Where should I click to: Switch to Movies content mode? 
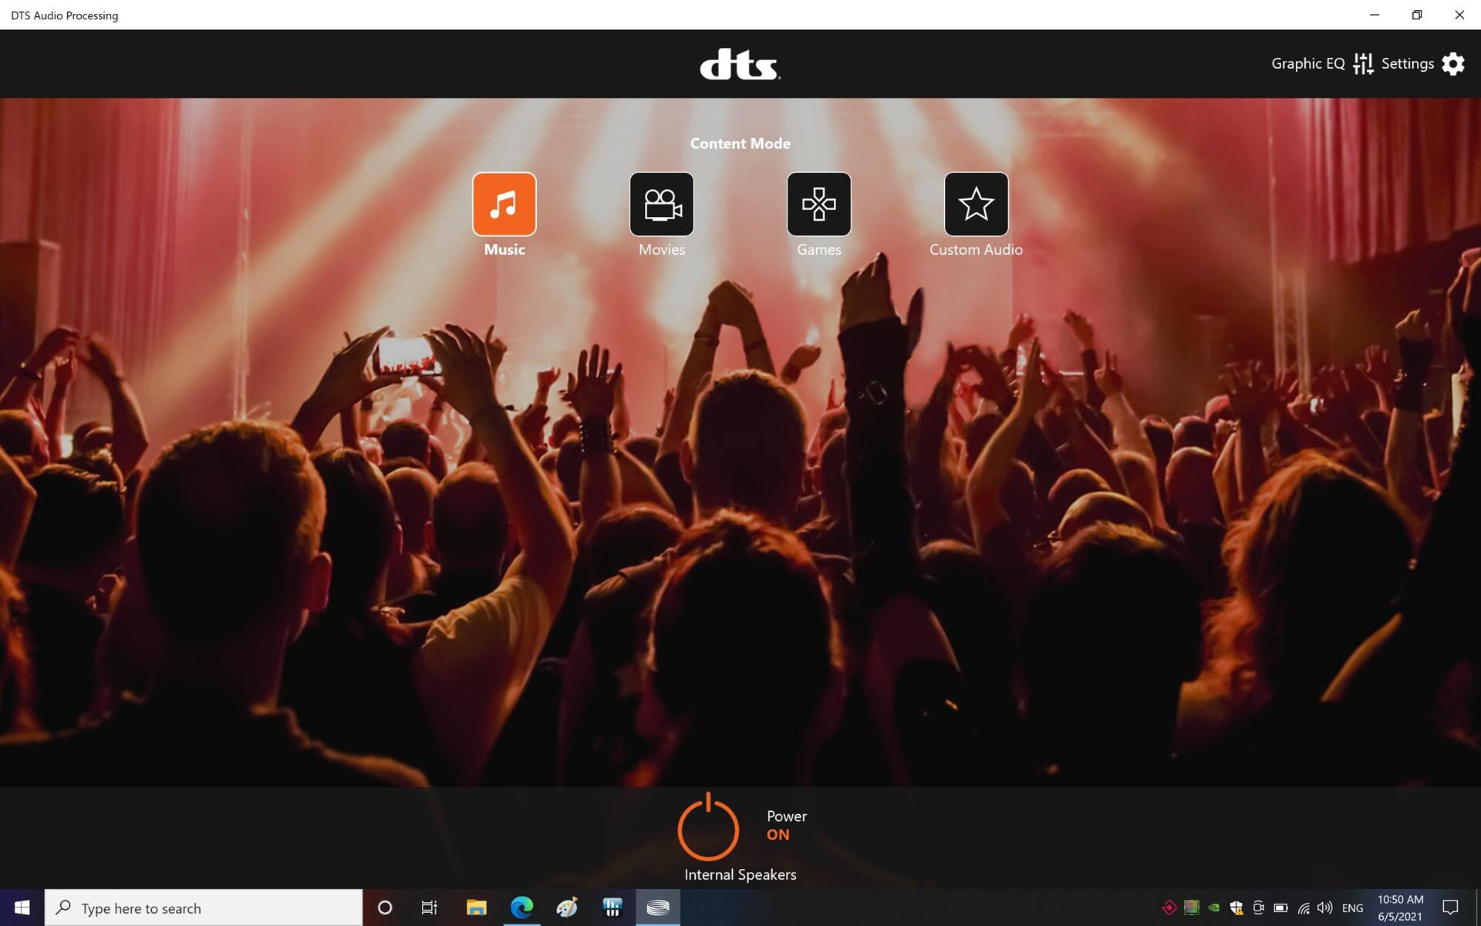tap(661, 204)
